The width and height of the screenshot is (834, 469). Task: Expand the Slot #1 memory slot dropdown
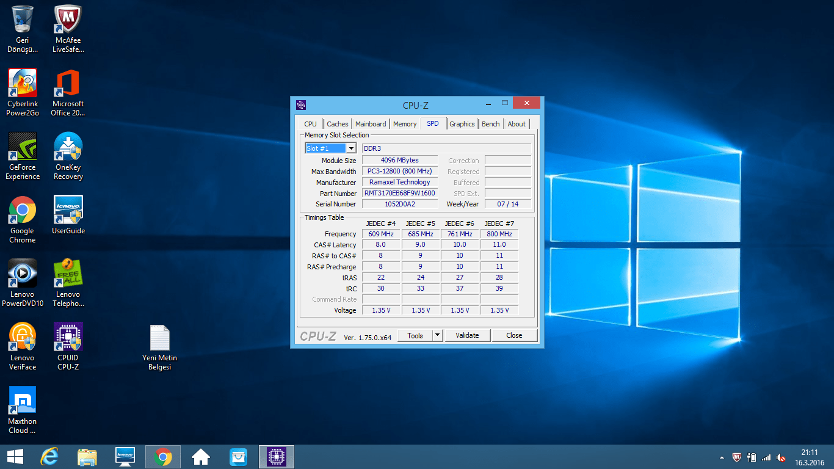(351, 148)
